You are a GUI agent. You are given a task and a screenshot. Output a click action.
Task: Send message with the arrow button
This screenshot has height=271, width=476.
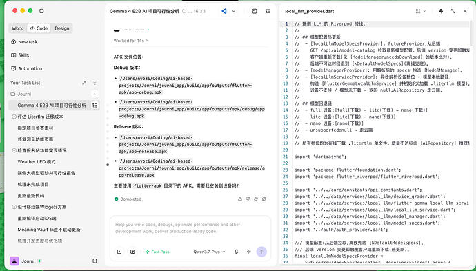[261, 252]
